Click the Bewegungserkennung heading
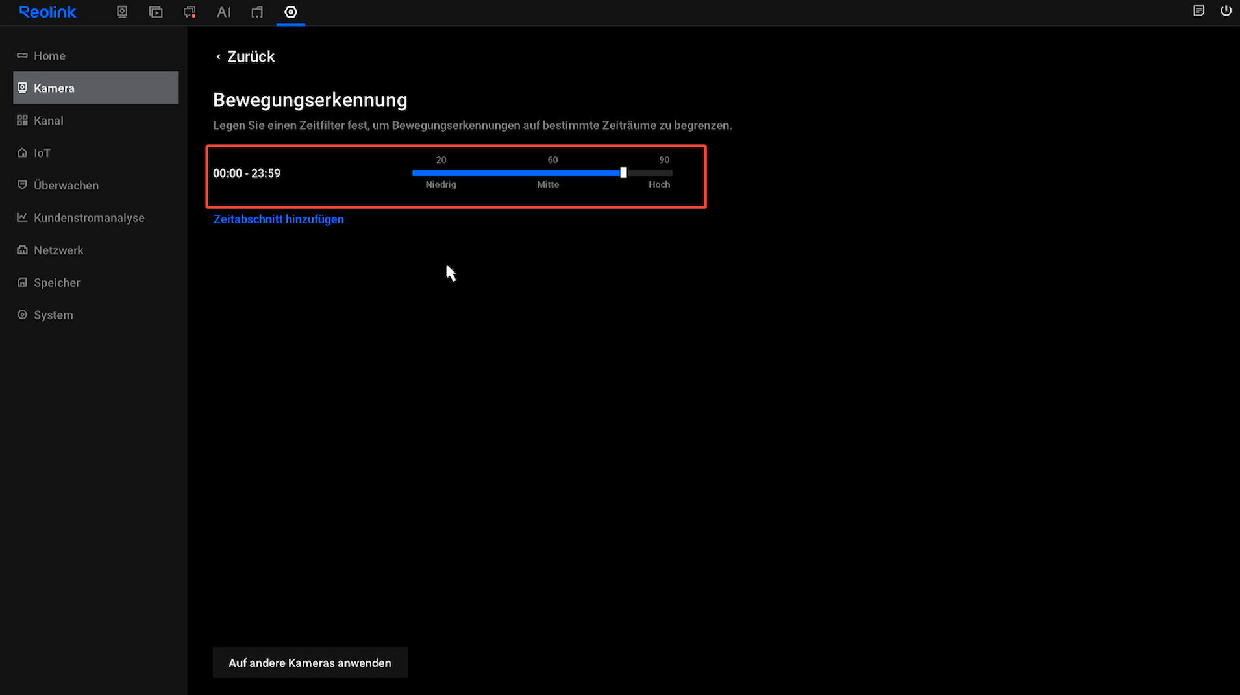This screenshot has height=695, width=1240. pyautogui.click(x=310, y=100)
